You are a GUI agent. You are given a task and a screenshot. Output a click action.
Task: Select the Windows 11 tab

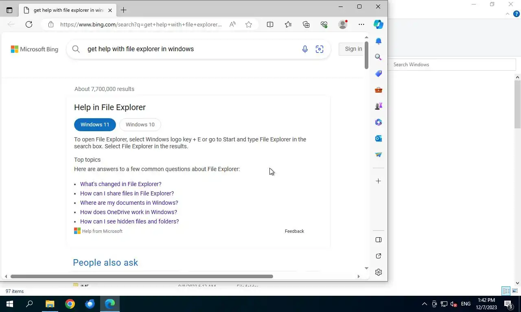pos(95,125)
